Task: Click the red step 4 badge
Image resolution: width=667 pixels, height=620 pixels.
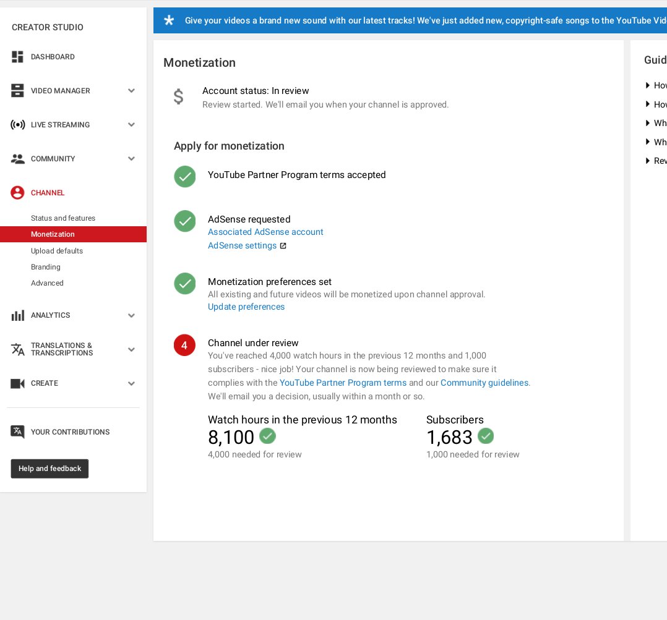Action: 184,345
